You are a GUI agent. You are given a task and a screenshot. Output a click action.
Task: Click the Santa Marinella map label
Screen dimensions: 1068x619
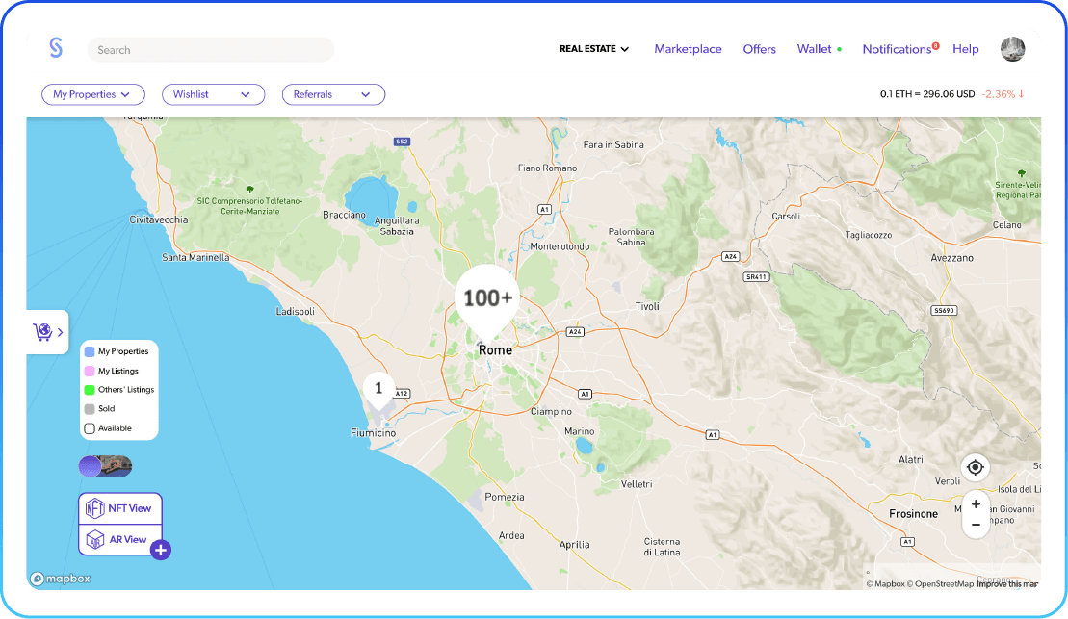(195, 257)
